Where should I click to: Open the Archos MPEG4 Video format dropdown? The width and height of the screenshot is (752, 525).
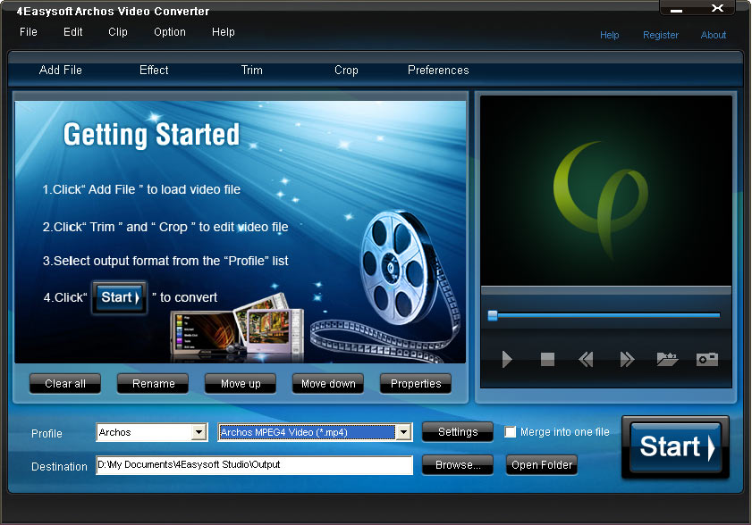pyautogui.click(x=308, y=431)
